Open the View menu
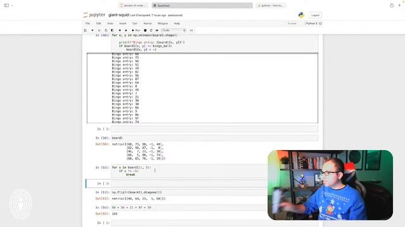Image resolution: width=405 pixels, height=227 pixels. [110, 23]
